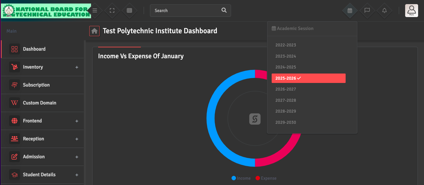
Task: Choose 2027-2028 academic session
Action: [286, 100]
